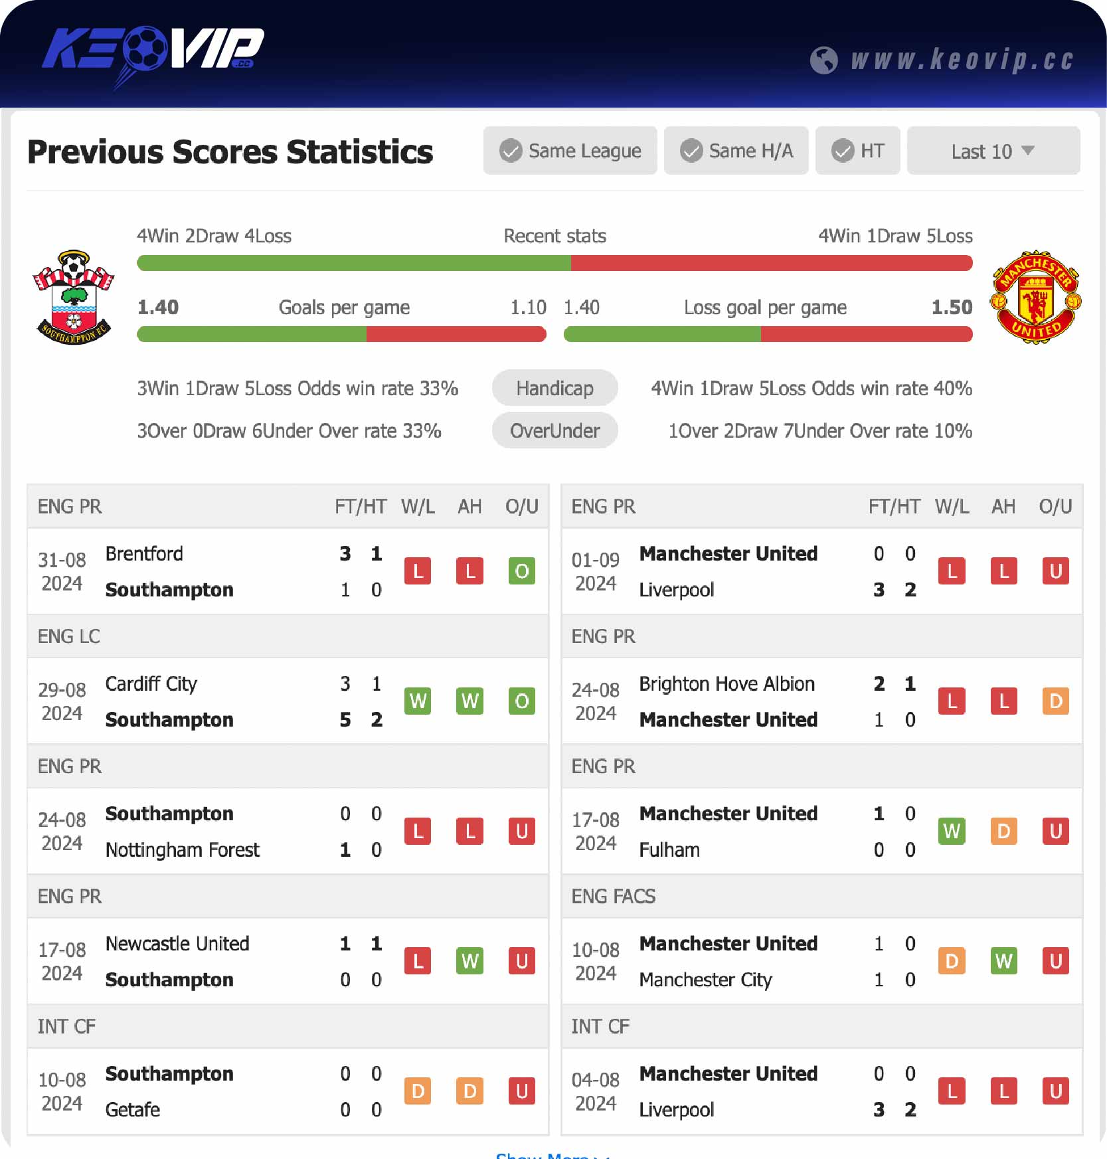This screenshot has width=1107, height=1159.
Task: Switch to the Handicap view
Action: (x=555, y=388)
